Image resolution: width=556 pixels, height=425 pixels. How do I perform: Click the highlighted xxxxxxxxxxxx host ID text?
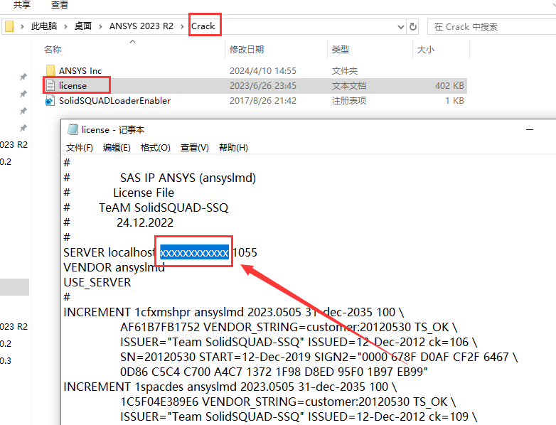[x=194, y=252]
